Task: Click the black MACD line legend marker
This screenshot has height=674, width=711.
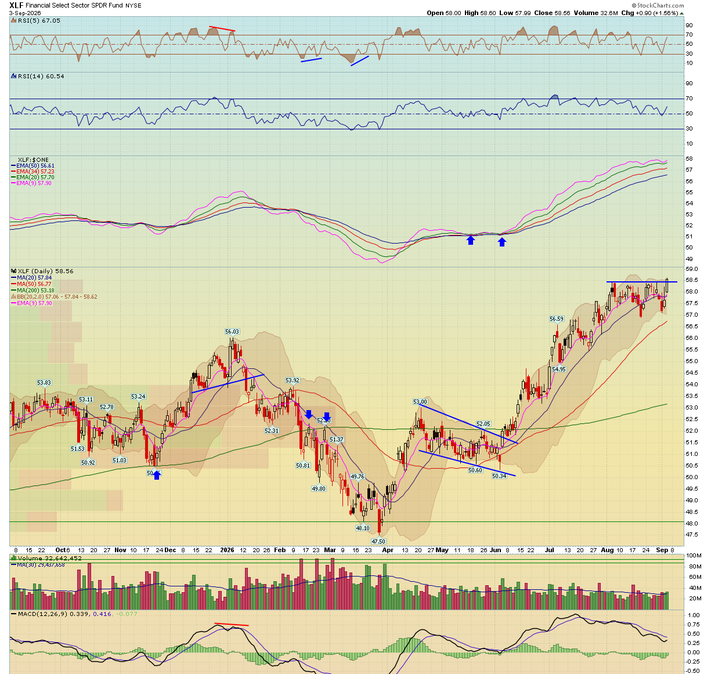Action: [13, 613]
